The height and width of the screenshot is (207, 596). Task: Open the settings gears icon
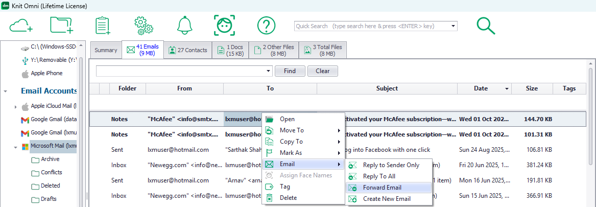(x=144, y=26)
